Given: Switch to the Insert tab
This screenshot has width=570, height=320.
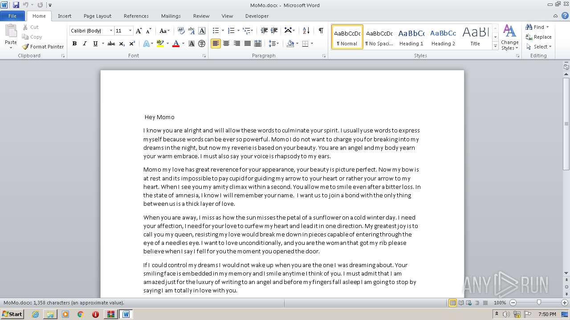Looking at the screenshot, I should [x=65, y=16].
